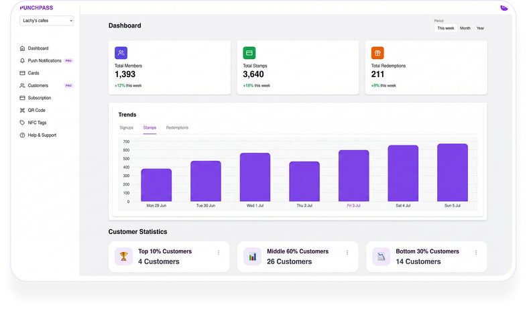Click the Subscription icon in sidebar

click(x=22, y=98)
